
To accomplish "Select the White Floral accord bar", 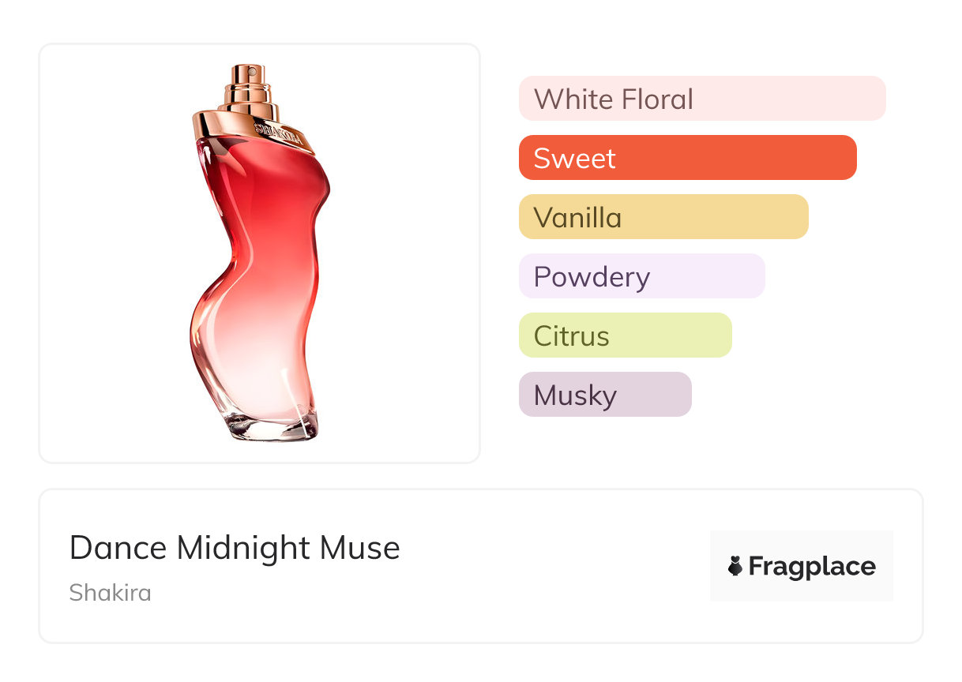I will tap(701, 99).
